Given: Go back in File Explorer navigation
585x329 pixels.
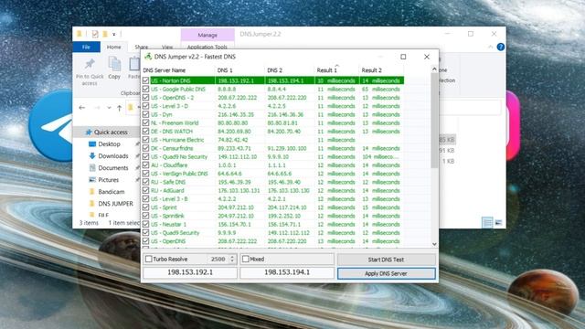Looking at the screenshot, I should (x=82, y=108).
